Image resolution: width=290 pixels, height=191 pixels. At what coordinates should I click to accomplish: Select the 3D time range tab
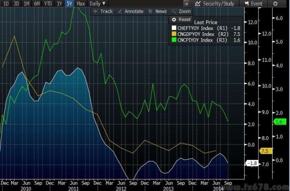tap(16, 4)
